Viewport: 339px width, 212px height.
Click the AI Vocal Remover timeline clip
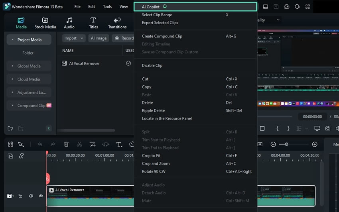pyautogui.click(x=91, y=196)
